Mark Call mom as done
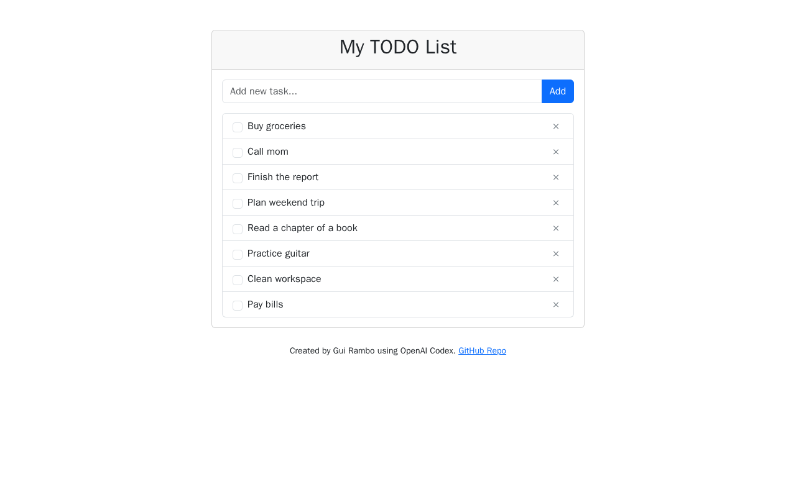This screenshot has width=796, height=497. [238, 153]
